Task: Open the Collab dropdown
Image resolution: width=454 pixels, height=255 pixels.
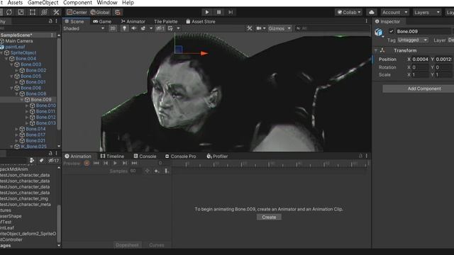Action: pos(349,12)
